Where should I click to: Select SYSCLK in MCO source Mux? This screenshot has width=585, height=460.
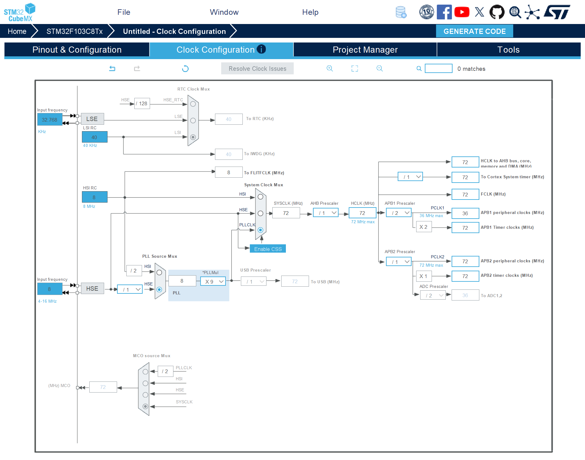pos(145,406)
